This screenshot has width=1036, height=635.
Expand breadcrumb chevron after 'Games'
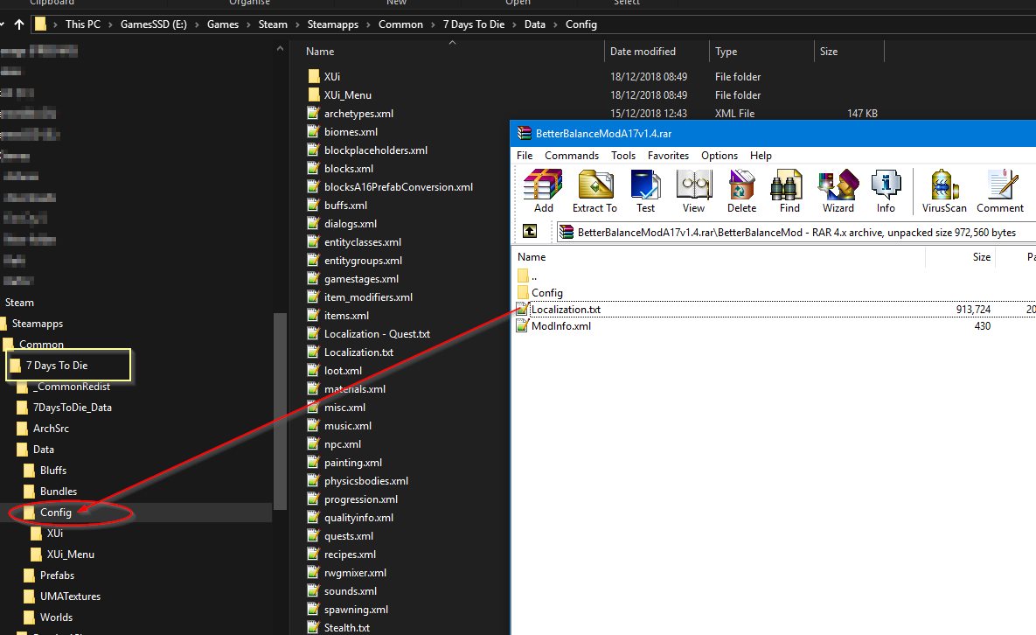point(248,24)
